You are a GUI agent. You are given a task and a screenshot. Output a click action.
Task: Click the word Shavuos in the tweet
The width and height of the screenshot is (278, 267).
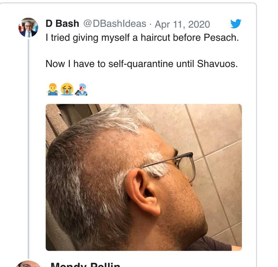217,64
